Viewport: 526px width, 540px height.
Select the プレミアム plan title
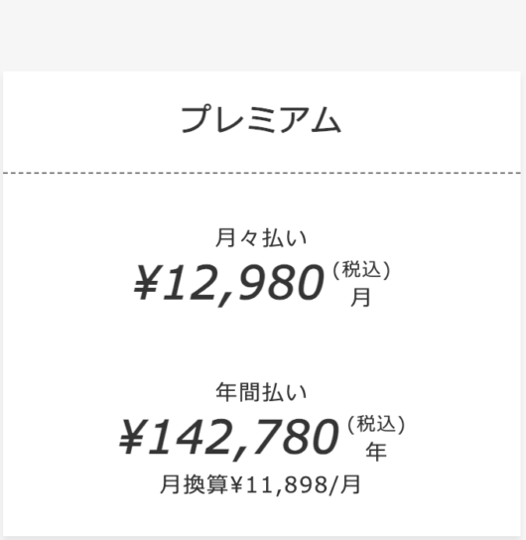pyautogui.click(x=261, y=119)
